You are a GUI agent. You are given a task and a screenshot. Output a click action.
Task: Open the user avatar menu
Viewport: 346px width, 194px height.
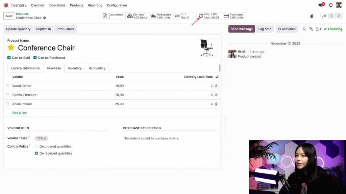339,5
